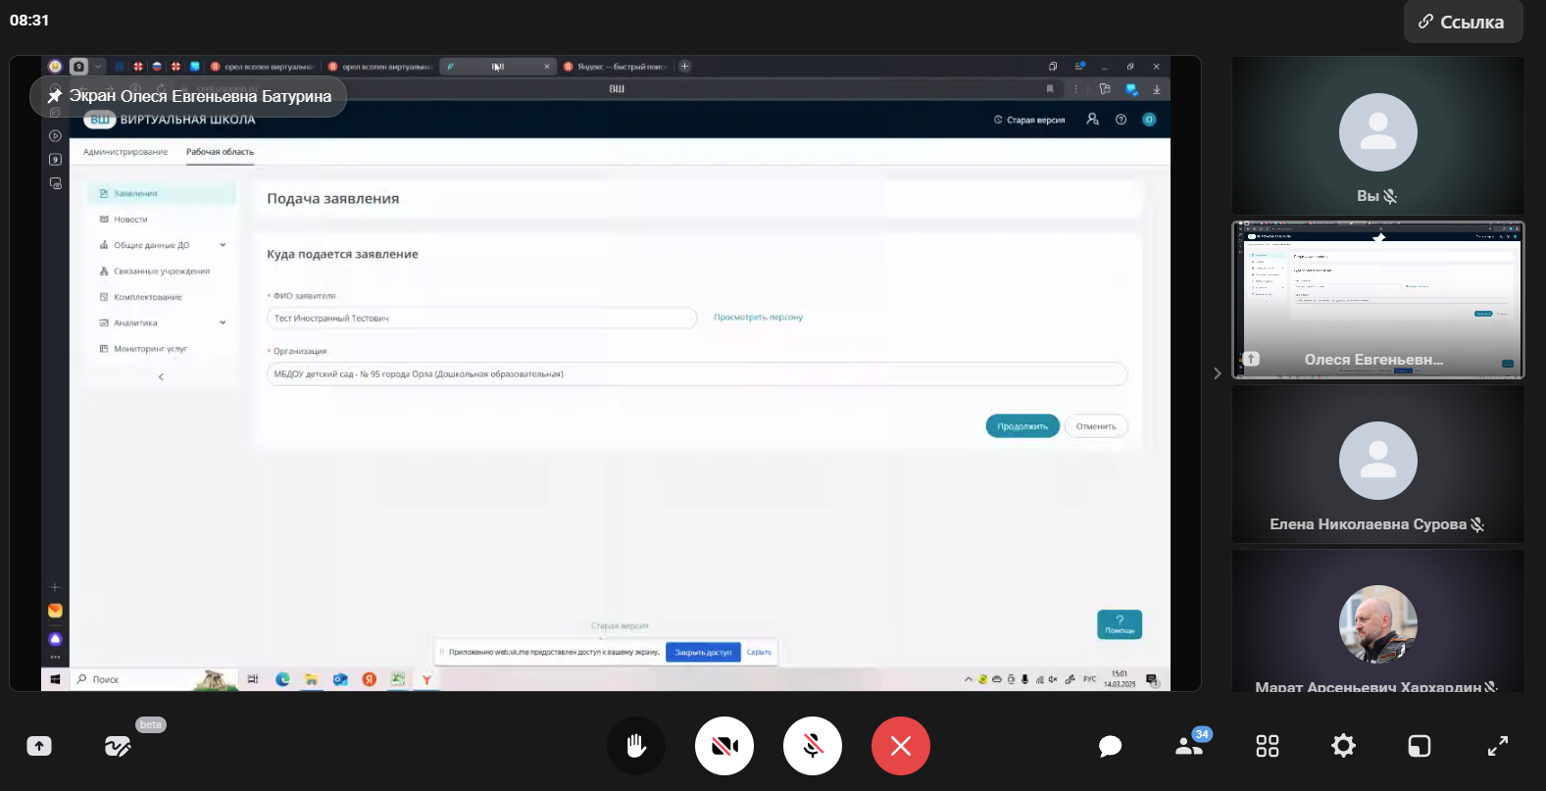The height and width of the screenshot is (791, 1546).
Task: Raise hand in the meeting
Action: [636, 746]
